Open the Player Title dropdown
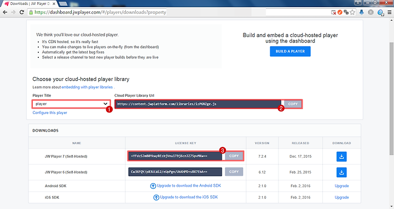The height and width of the screenshot is (209, 394). pos(71,104)
